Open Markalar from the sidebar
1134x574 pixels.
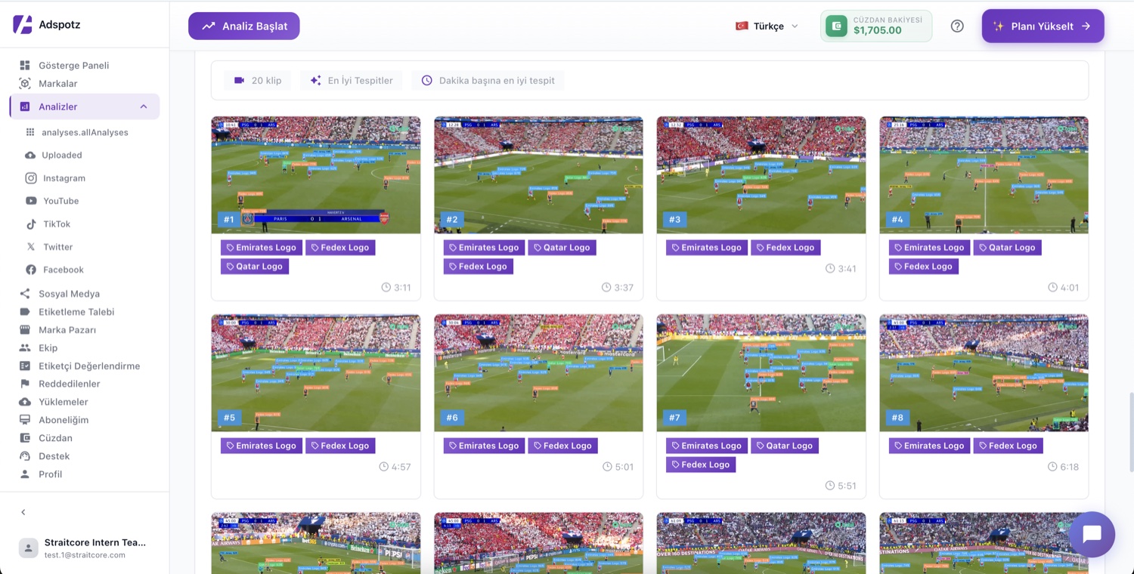point(58,84)
